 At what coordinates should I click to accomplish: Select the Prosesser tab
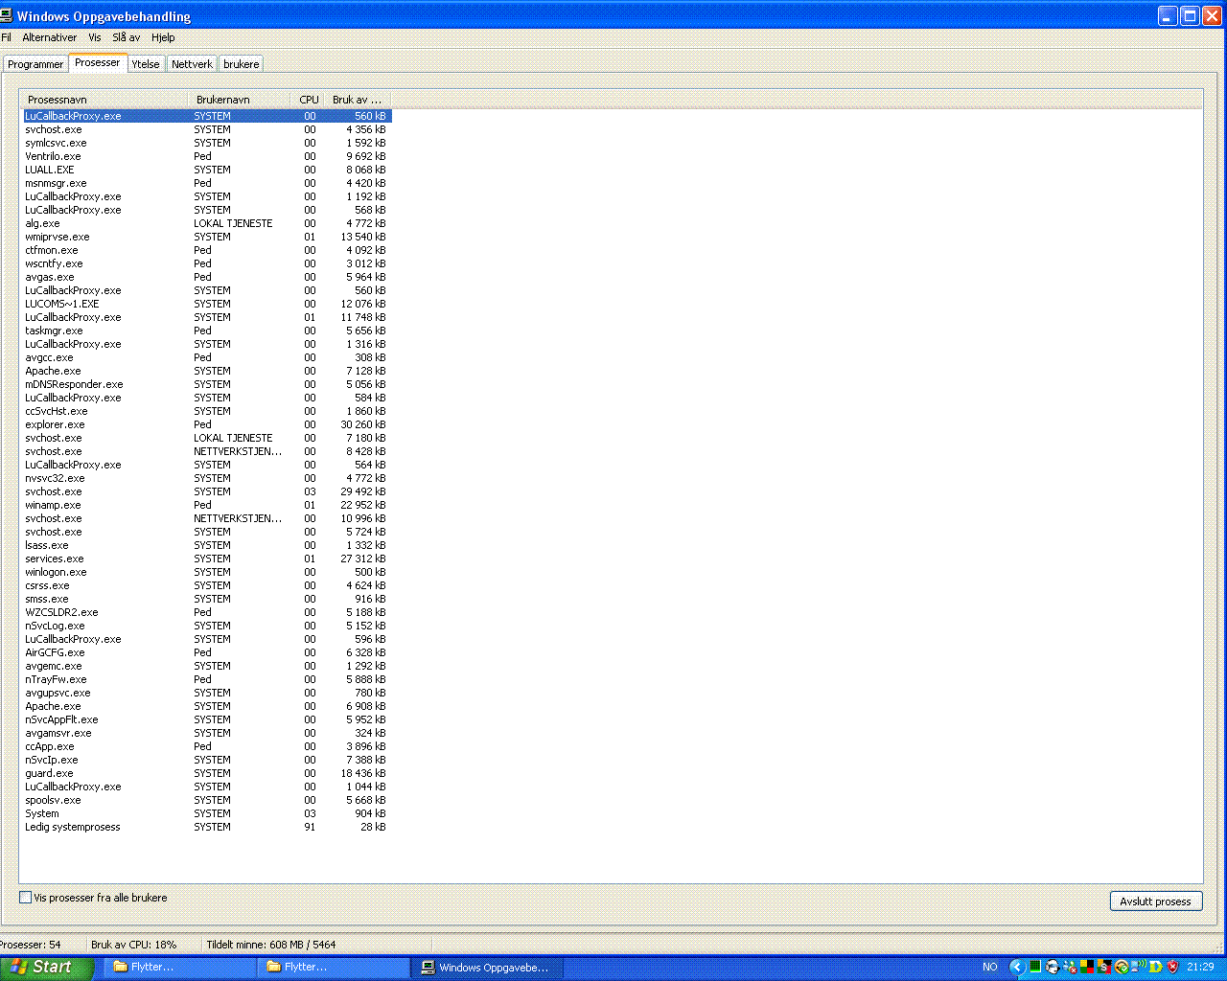98,62
